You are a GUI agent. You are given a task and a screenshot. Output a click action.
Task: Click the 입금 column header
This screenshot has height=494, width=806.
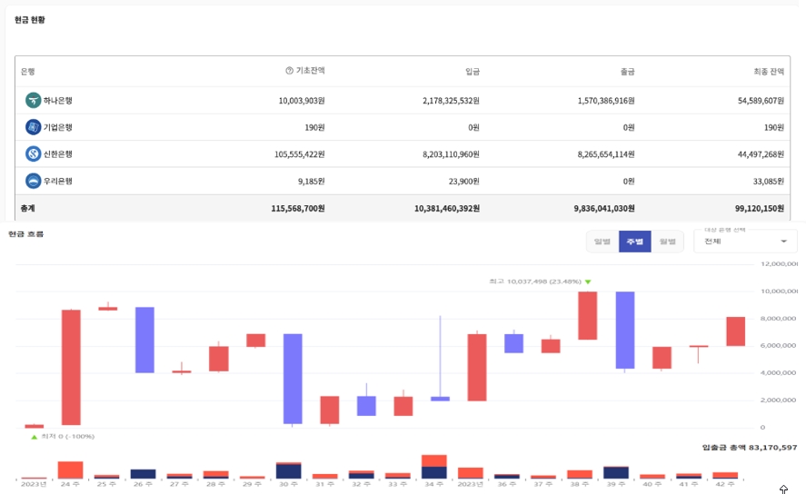472,71
